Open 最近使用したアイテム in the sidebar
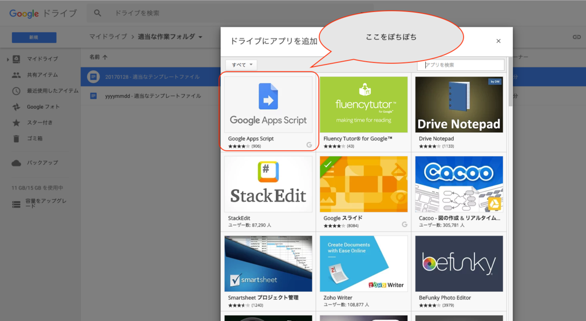Viewport: 586px width, 321px height. tap(53, 91)
